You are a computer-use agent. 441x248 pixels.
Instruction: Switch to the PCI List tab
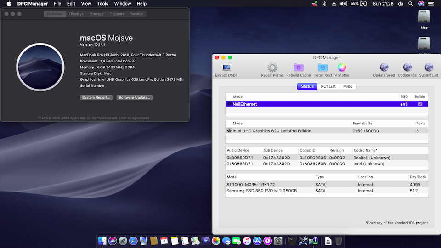pyautogui.click(x=328, y=86)
